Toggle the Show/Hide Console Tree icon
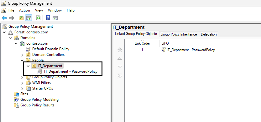The image size is (261, 122). 29,18
